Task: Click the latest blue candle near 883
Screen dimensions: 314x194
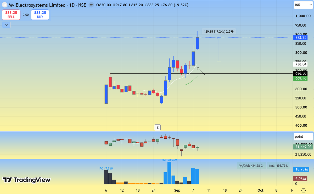Action: coord(197,43)
